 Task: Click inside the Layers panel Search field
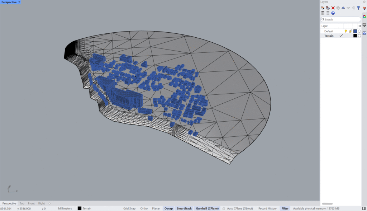341,19
